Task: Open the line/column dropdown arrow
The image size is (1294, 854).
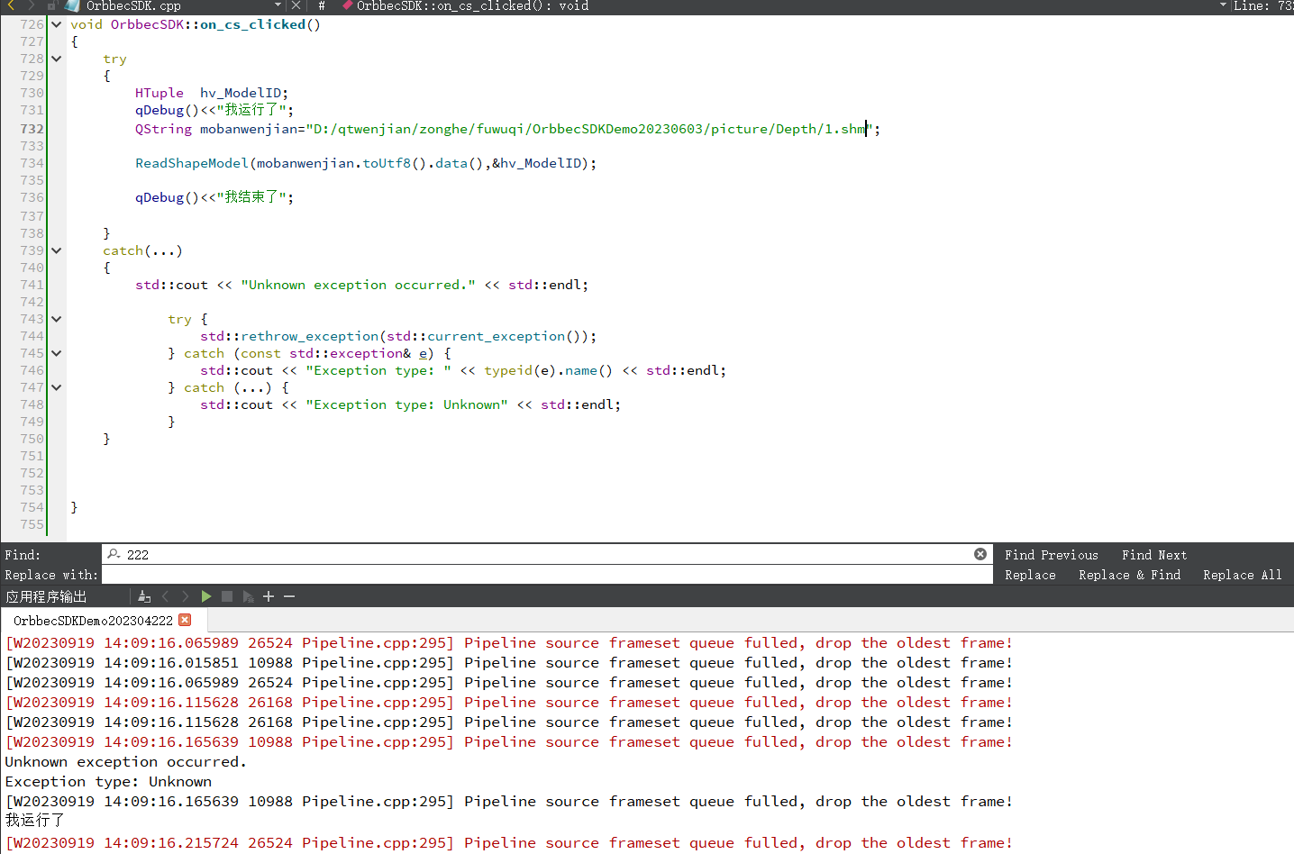Action: (x=1223, y=5)
